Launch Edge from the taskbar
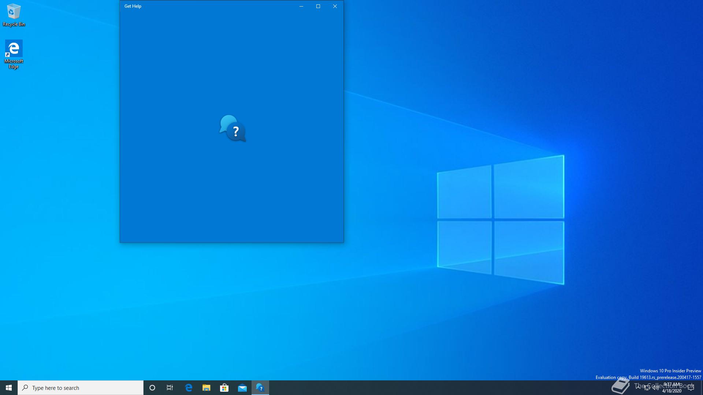Image resolution: width=703 pixels, height=395 pixels. (189, 388)
